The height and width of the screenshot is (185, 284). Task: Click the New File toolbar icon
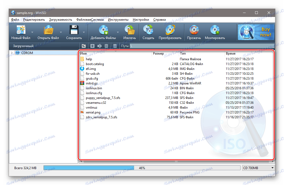click(x=21, y=30)
